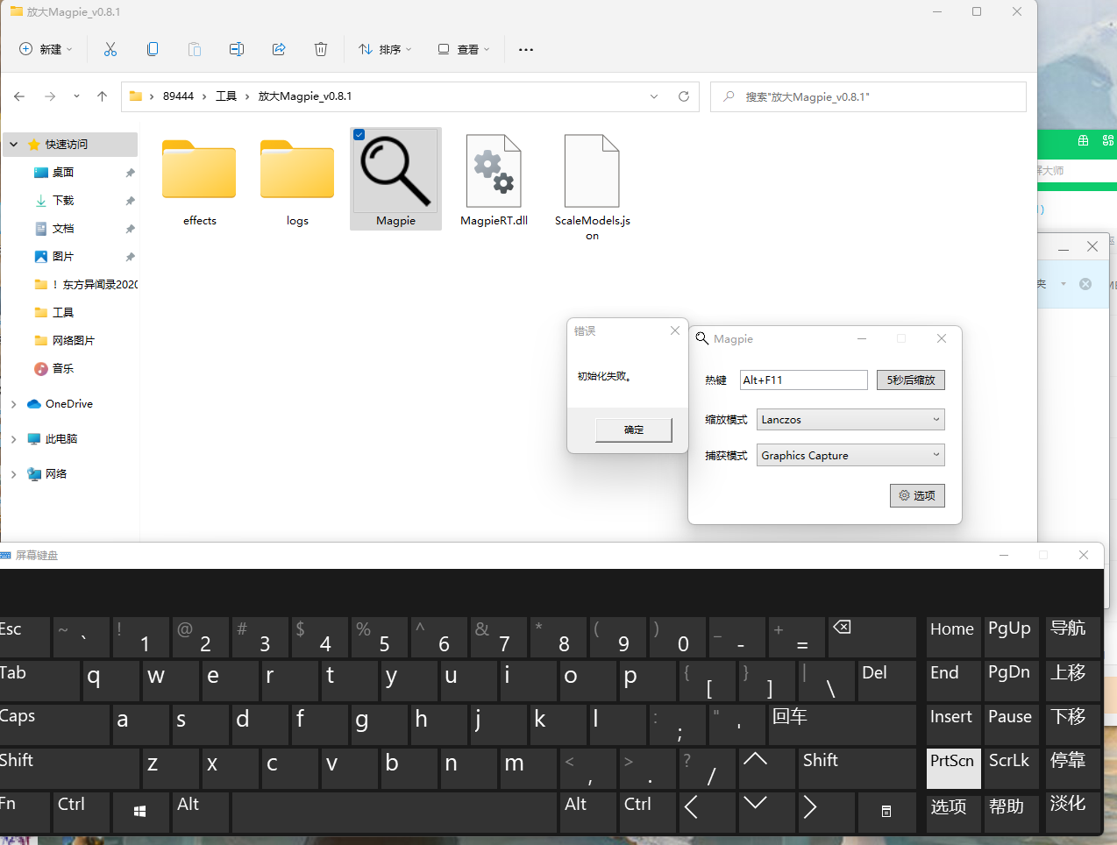Go back with the left arrow button
This screenshot has width=1117, height=845.
pos(19,96)
